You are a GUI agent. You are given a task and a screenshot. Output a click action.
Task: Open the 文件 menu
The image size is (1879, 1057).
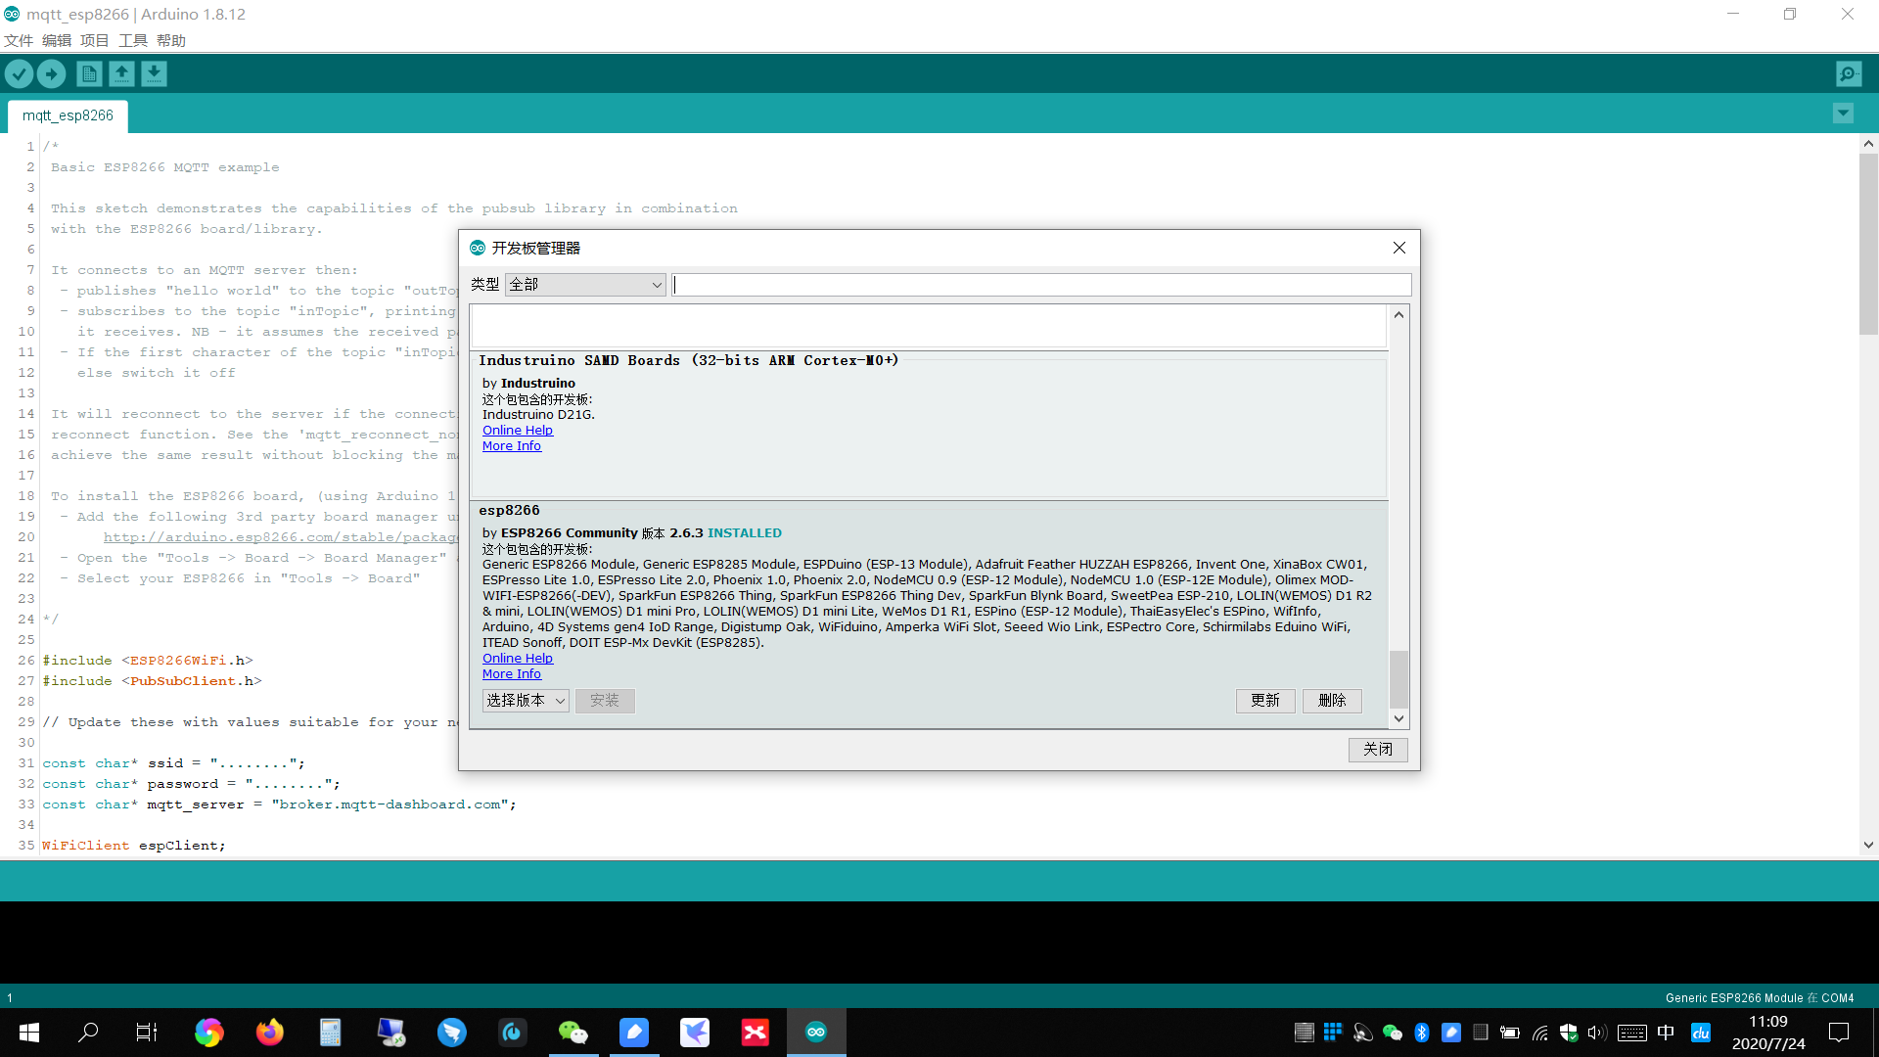click(x=19, y=40)
